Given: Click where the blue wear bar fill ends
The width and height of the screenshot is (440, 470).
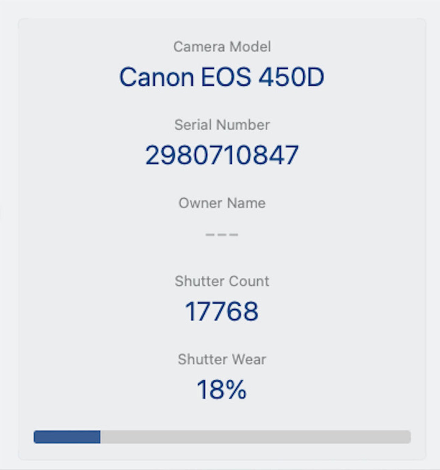Looking at the screenshot, I should pos(100,437).
